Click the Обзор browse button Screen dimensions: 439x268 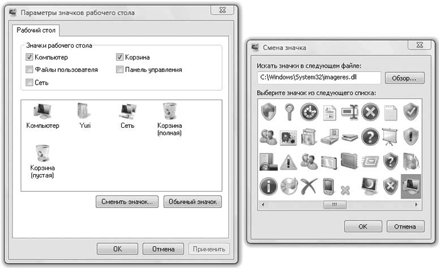click(404, 78)
